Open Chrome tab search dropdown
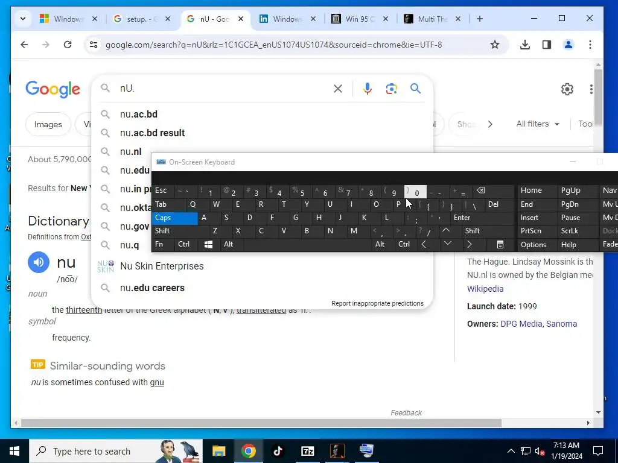Image resolution: width=618 pixels, height=463 pixels. point(23,19)
